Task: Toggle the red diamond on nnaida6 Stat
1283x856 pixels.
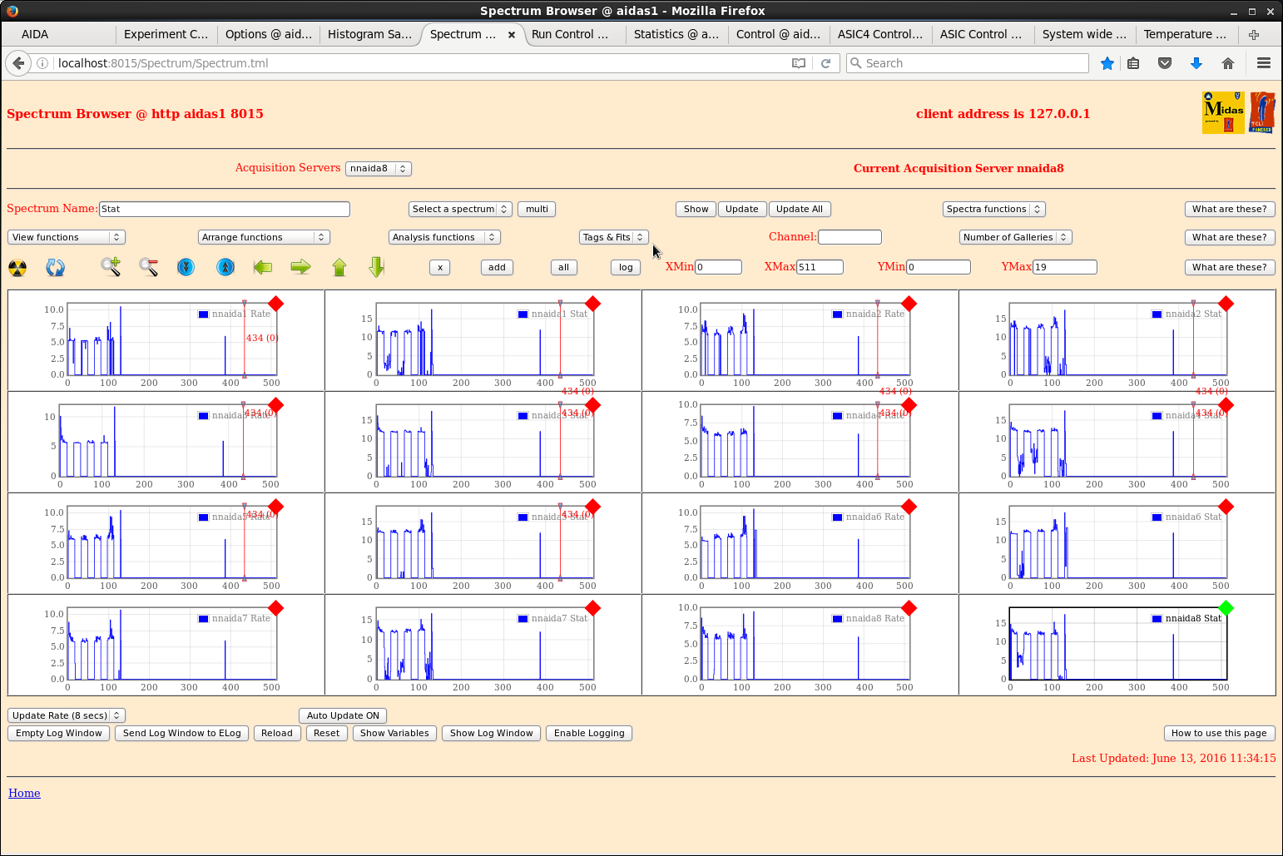Action: [1226, 507]
